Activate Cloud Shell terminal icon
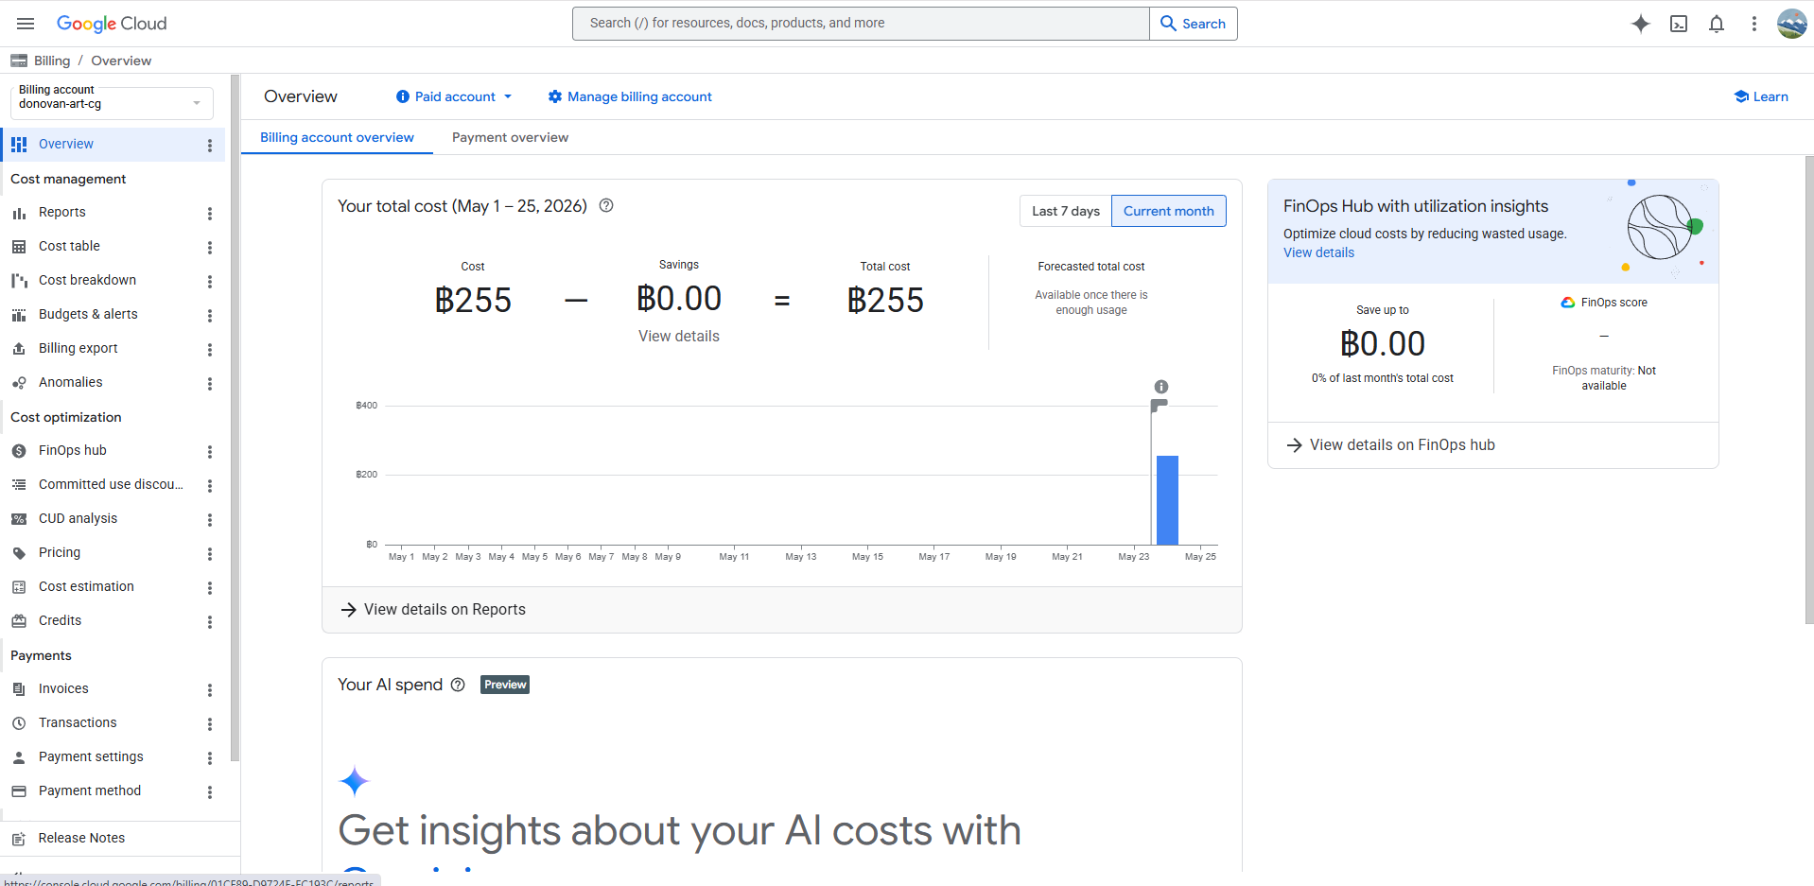1814x886 pixels. point(1679,24)
